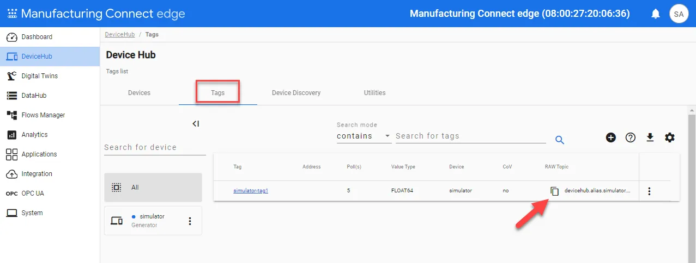Open Applications section

(50, 154)
